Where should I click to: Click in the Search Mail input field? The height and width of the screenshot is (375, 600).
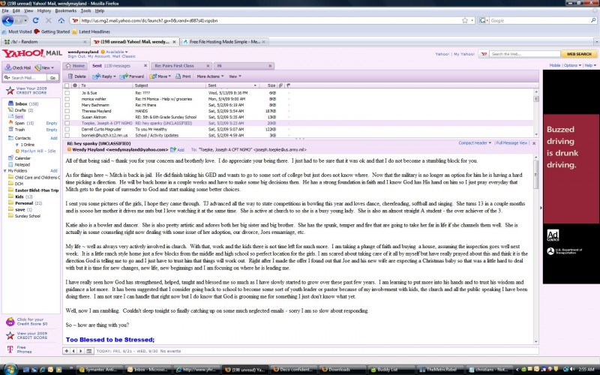click(28, 78)
